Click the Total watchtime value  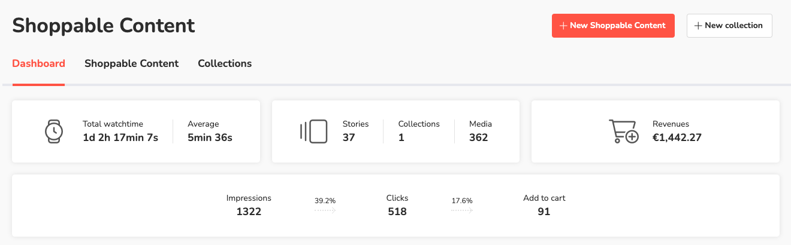click(120, 137)
